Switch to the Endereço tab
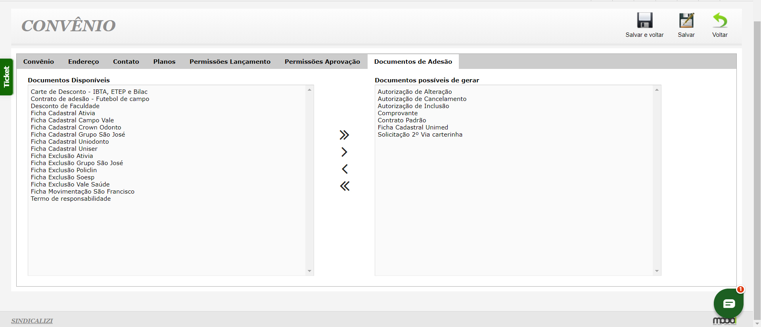 click(x=83, y=62)
